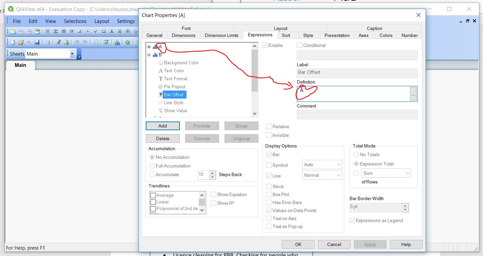Select Background Color under expression B
This screenshot has width=483, height=256.
coord(181,63)
